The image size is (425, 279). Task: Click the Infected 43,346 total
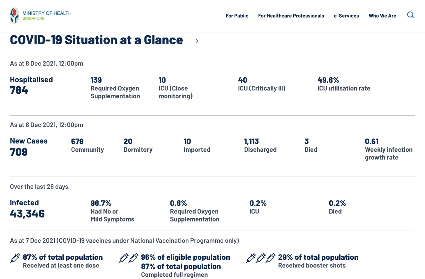(27, 214)
